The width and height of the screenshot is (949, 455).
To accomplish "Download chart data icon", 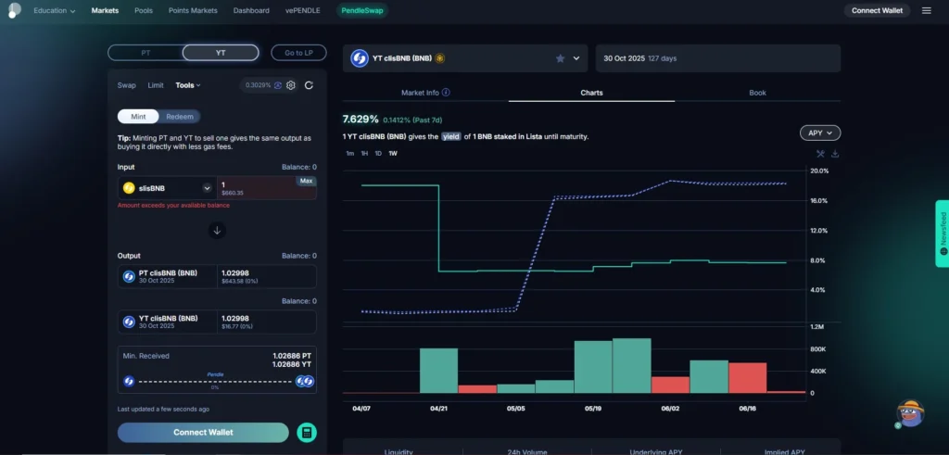I will [x=835, y=154].
